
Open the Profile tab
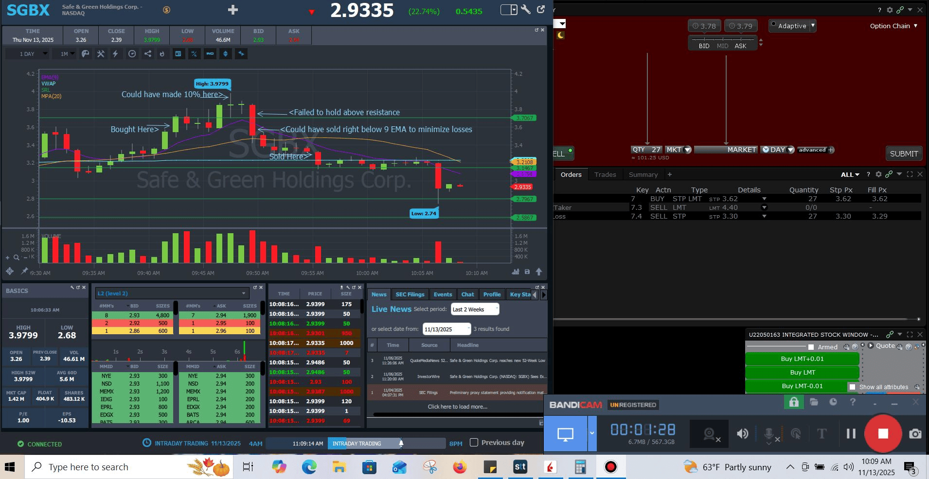tap(492, 294)
